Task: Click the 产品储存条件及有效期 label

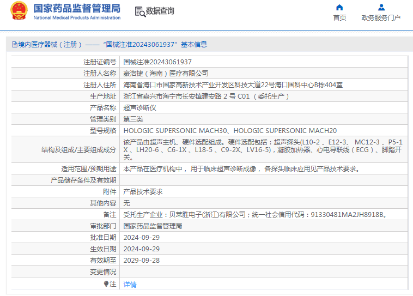Action: click(x=83, y=180)
